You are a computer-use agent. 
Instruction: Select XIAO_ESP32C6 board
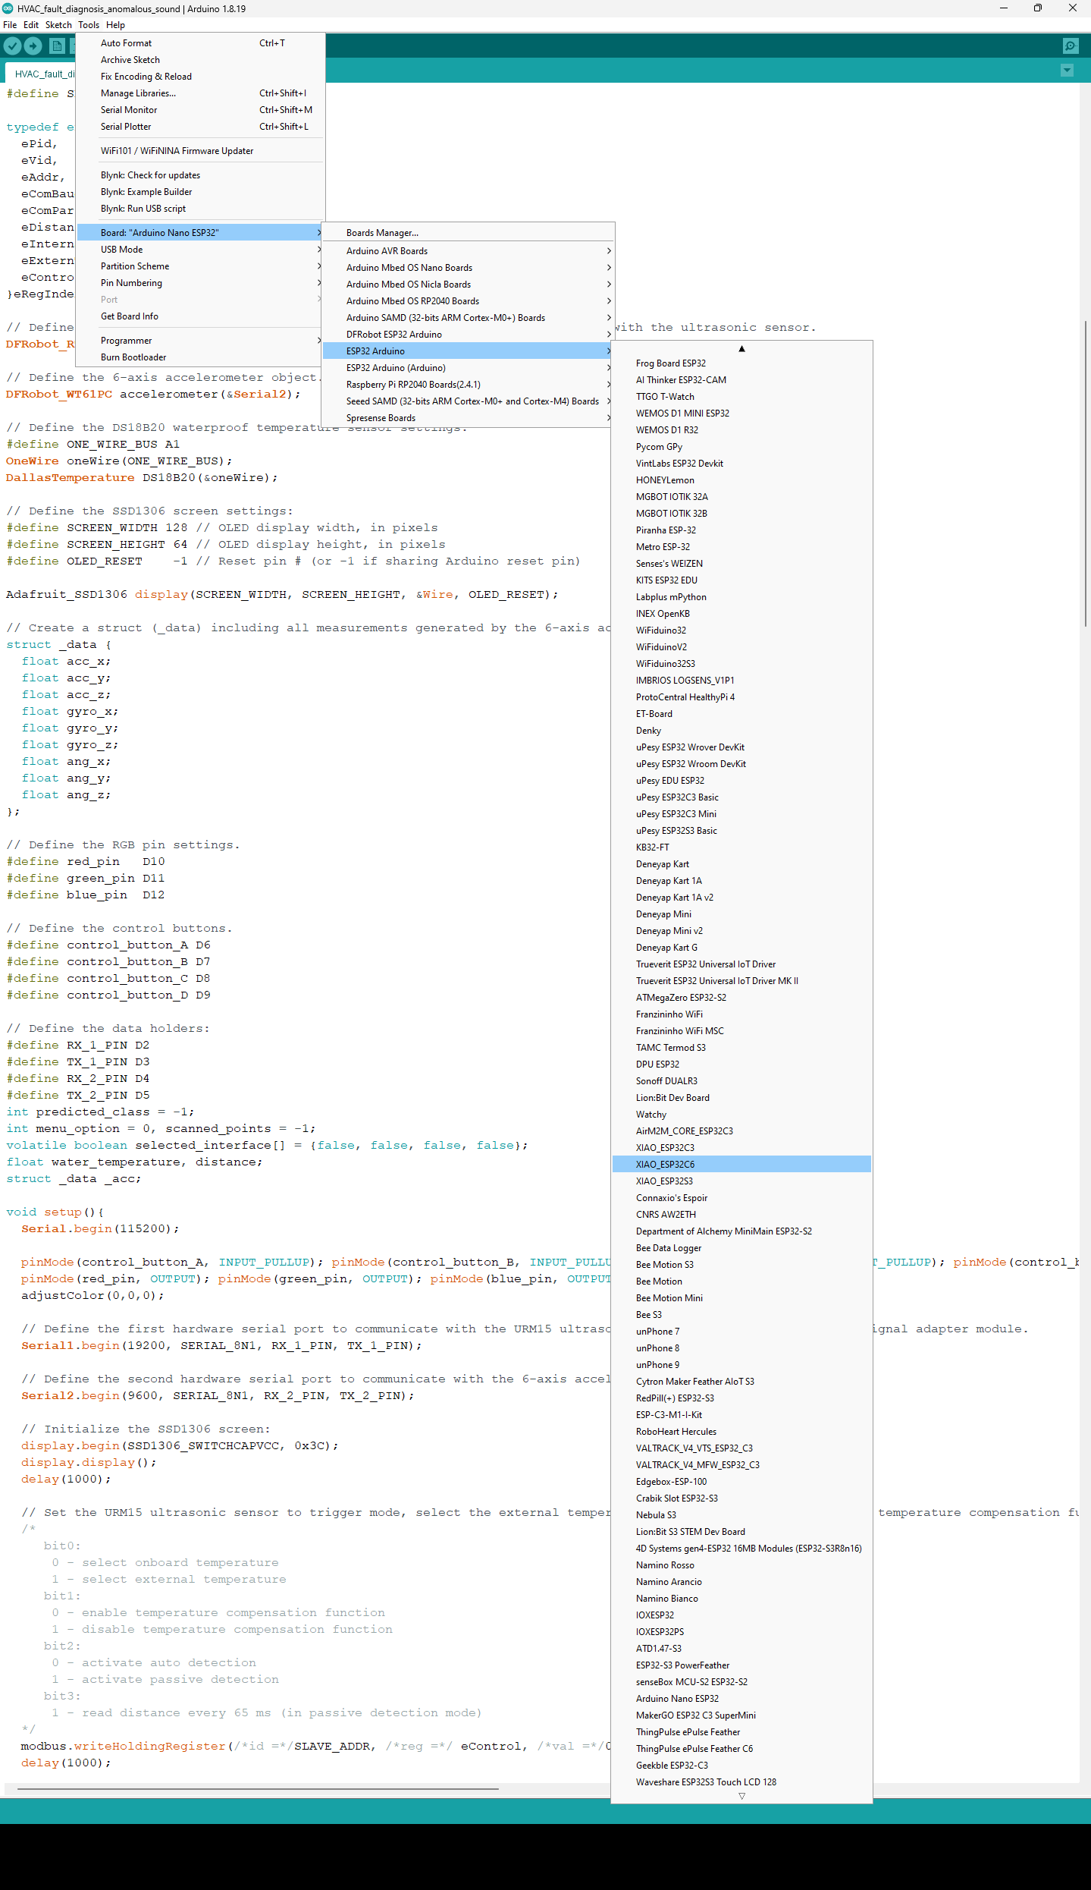pos(665,1165)
